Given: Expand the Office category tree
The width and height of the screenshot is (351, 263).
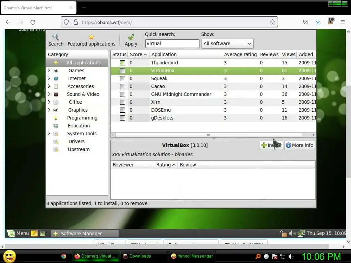Looking at the screenshot, I should 49,102.
